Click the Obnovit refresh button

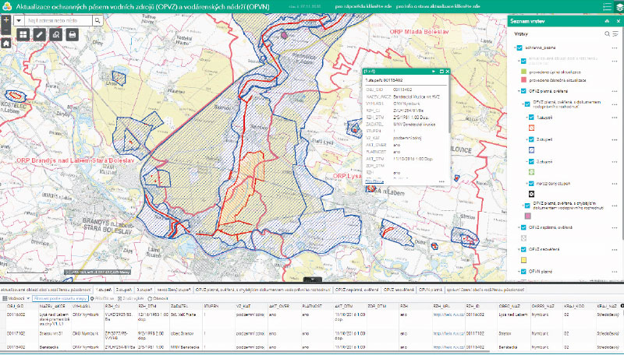click(158, 298)
